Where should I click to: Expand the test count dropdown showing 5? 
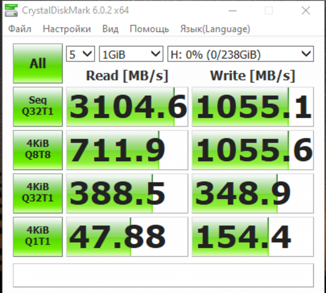80,54
